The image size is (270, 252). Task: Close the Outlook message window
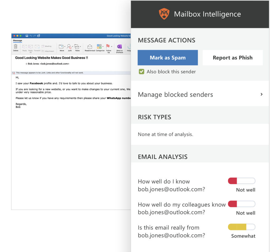(14, 36)
